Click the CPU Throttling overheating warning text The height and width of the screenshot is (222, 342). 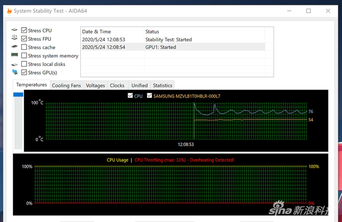pyautogui.click(x=185, y=160)
